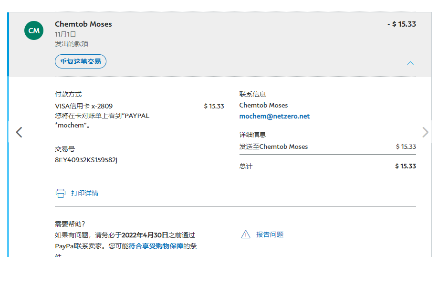The width and height of the screenshot is (448, 303).
Task: Click the Chemtob Moses header name
Action: (83, 24)
